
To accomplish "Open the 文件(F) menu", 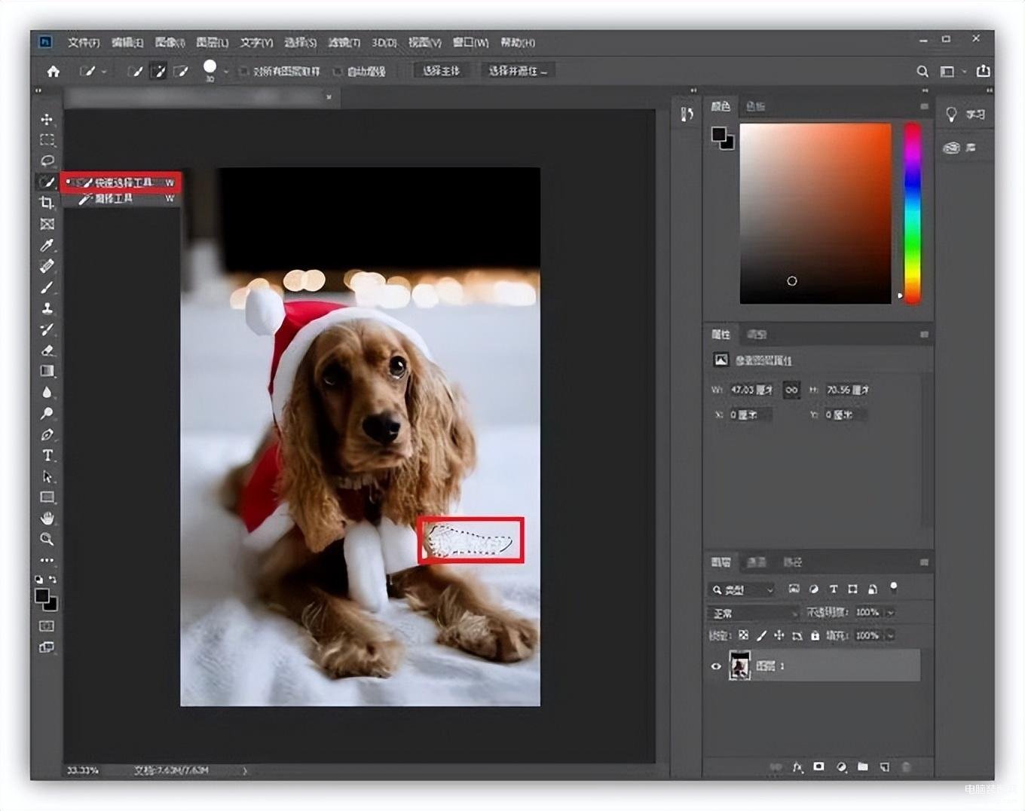I will tap(83, 42).
